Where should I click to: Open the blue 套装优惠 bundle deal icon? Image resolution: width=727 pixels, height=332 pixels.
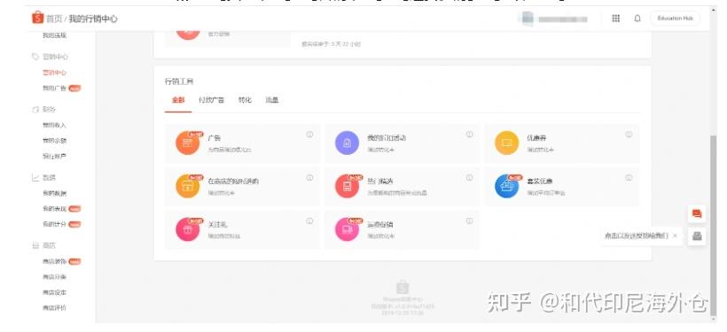(x=507, y=186)
